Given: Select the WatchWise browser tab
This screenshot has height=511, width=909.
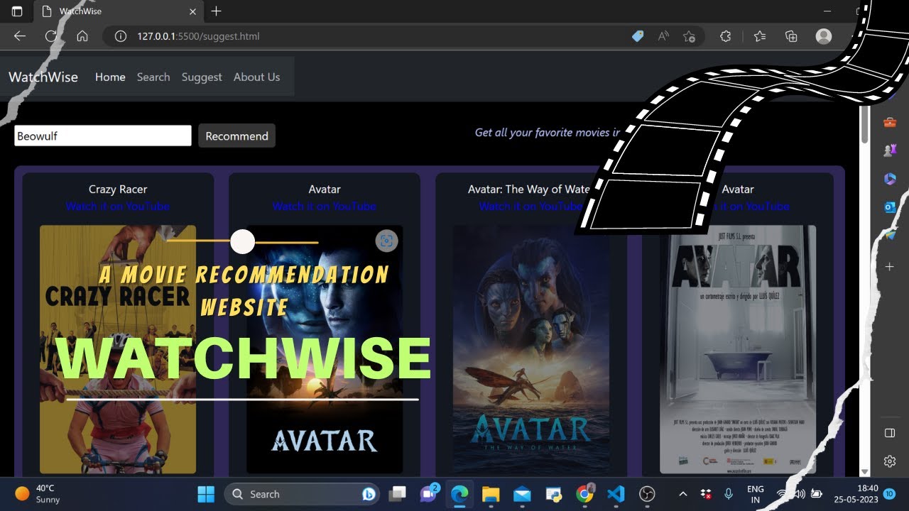Looking at the screenshot, I should [x=119, y=11].
